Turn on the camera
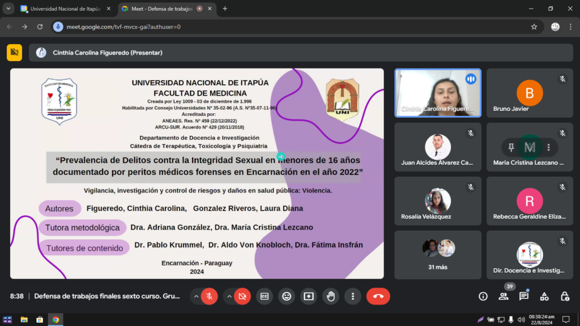The width and height of the screenshot is (580, 326). [x=242, y=296]
